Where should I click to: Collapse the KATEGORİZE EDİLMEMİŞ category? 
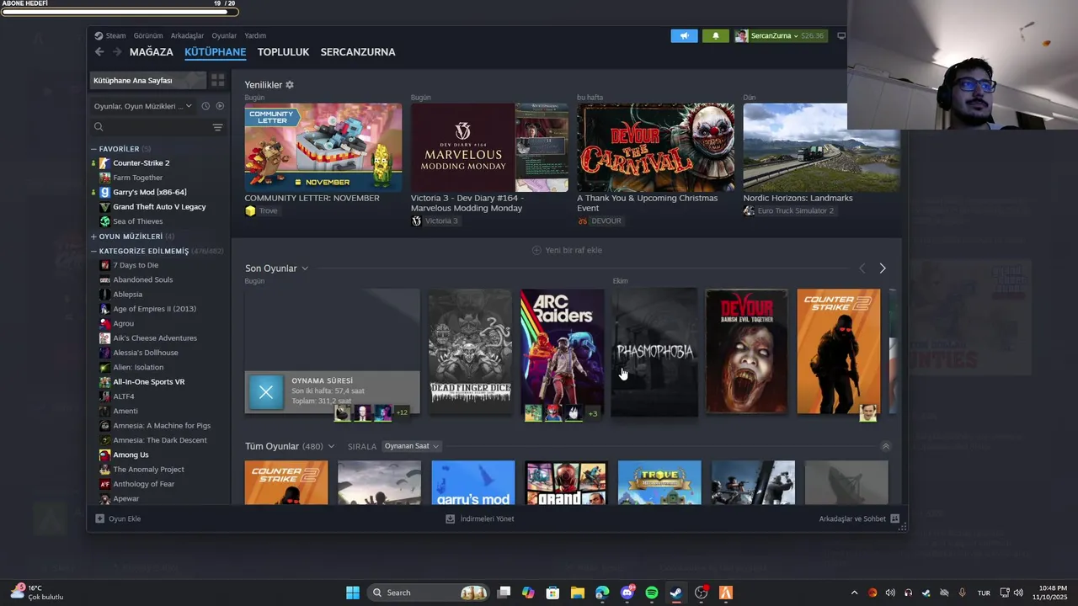(x=94, y=251)
